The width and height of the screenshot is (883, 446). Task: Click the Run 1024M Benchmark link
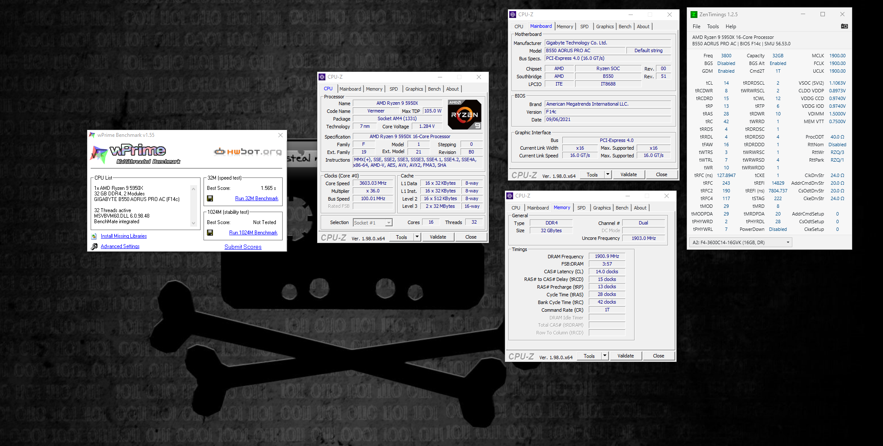point(253,233)
